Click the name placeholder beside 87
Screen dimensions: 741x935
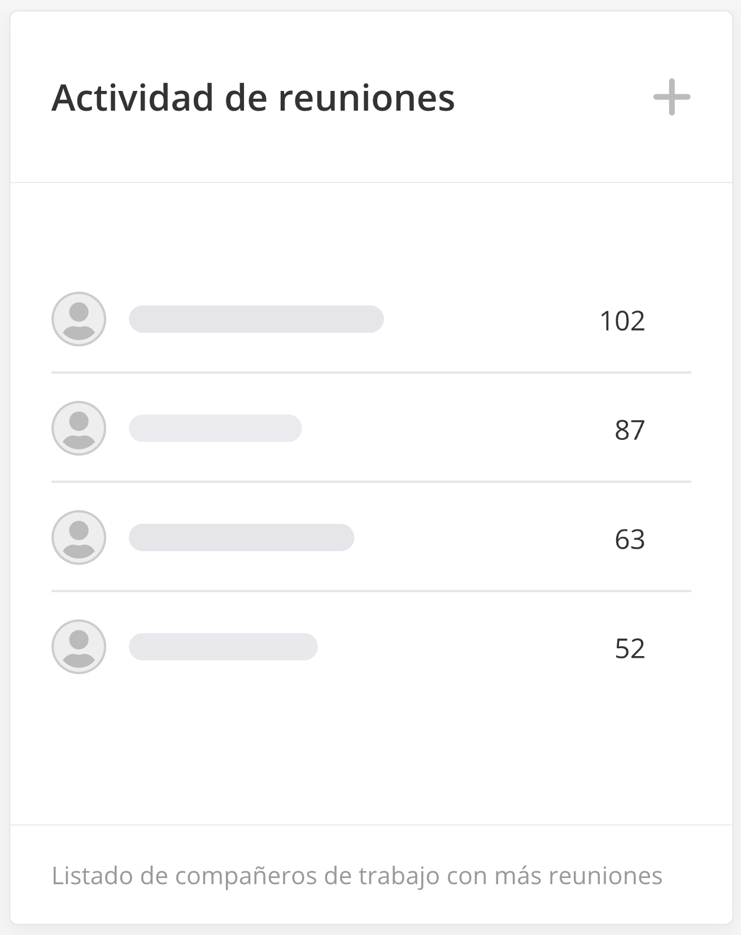coord(215,429)
